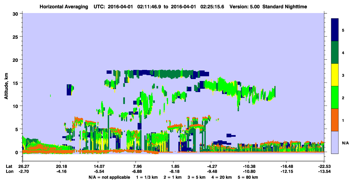Click the 25 altitude tick label
The image size is (360, 185).
(x=16, y=37)
